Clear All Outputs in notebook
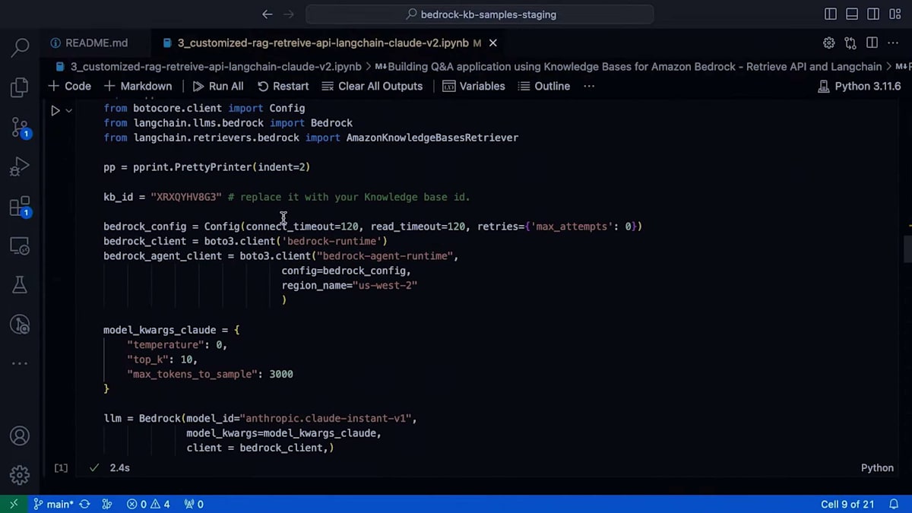912x513 pixels. pyautogui.click(x=372, y=86)
